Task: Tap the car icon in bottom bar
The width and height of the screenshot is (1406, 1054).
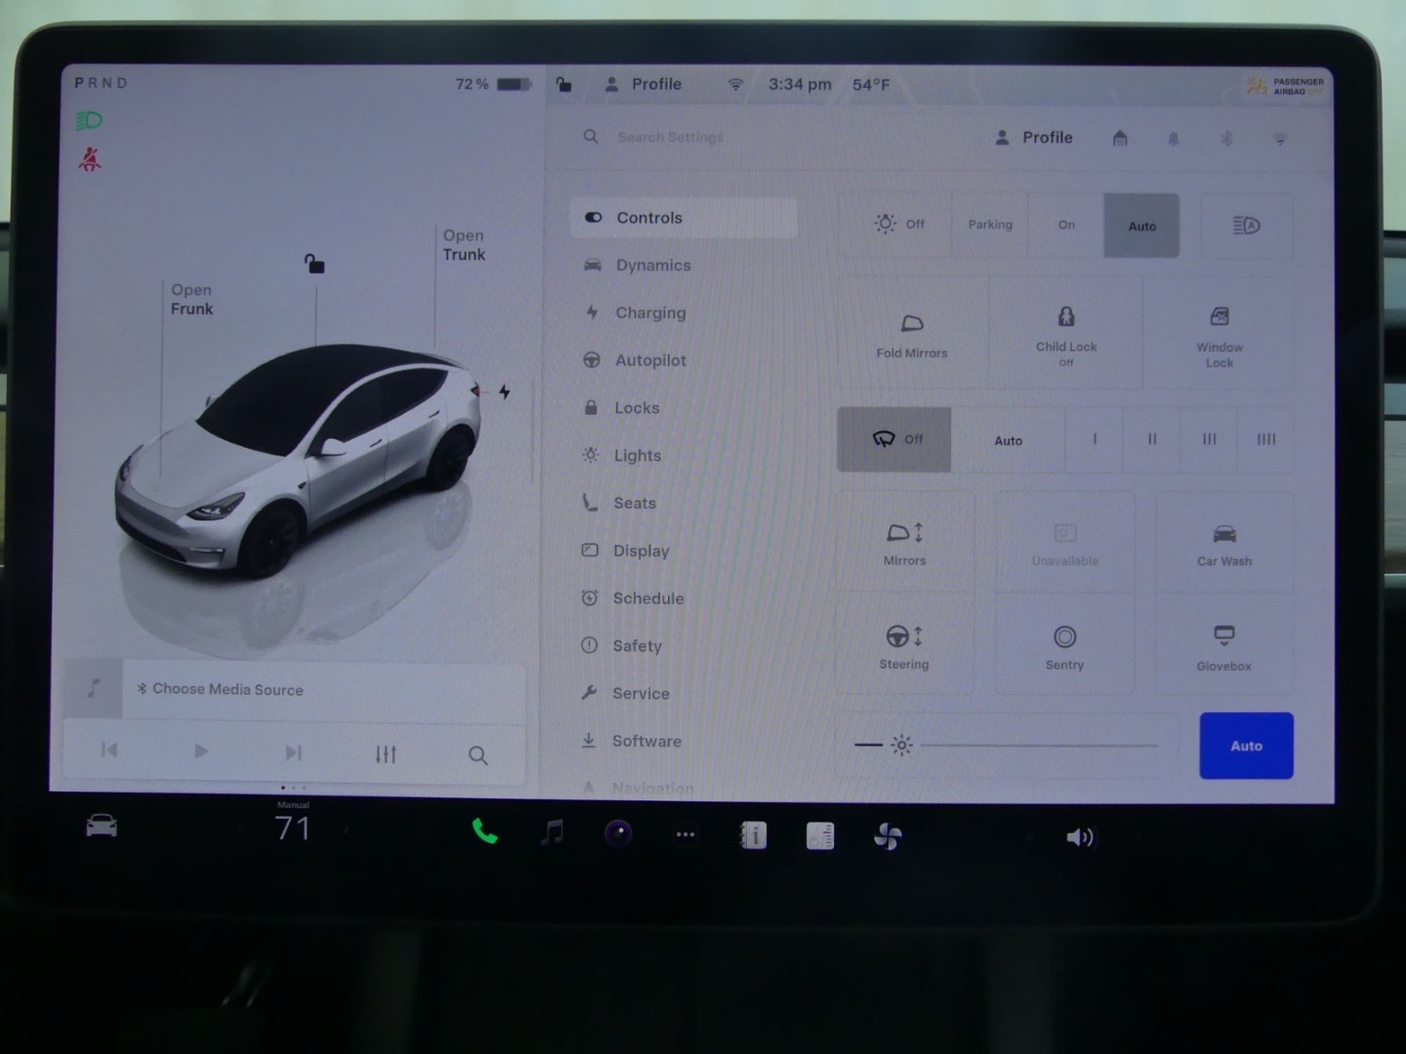Action: [x=102, y=828]
